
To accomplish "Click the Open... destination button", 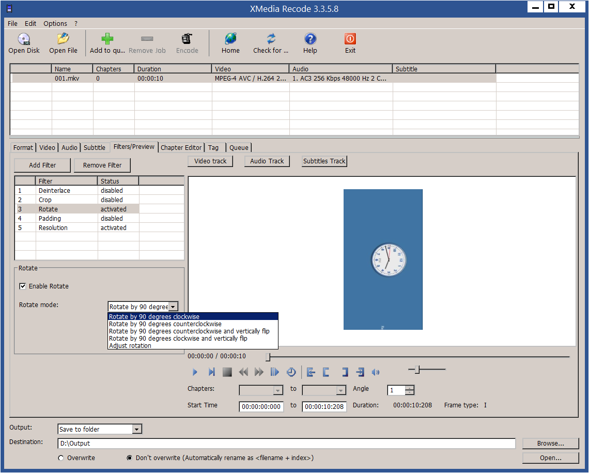I will coord(551,459).
